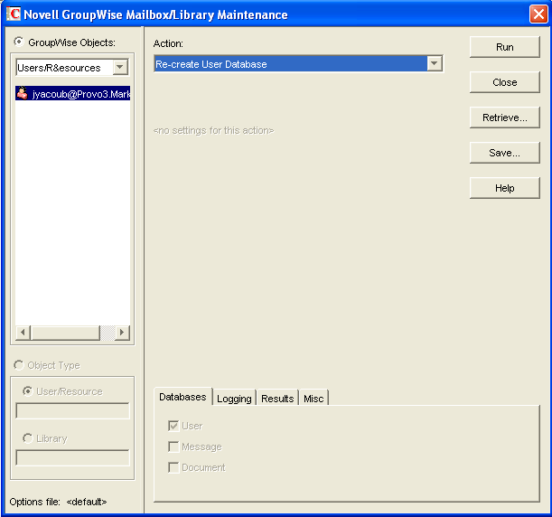Click the Close button
This screenshot has height=517, width=552.
[504, 82]
